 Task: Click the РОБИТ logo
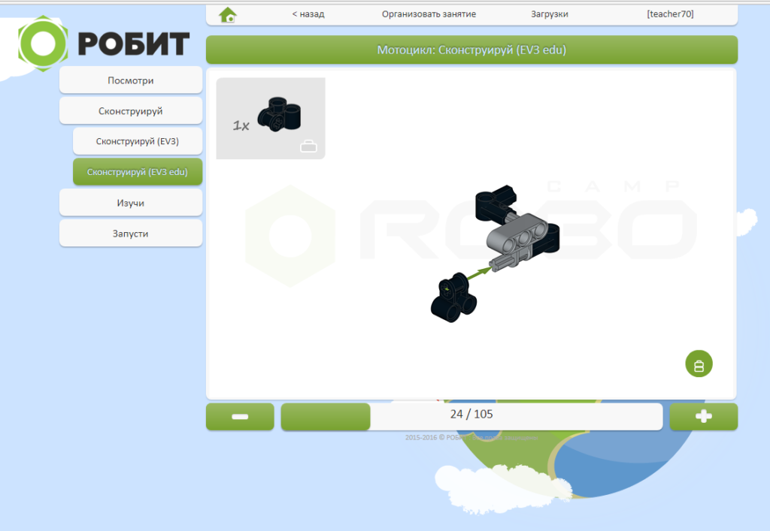[x=104, y=43]
